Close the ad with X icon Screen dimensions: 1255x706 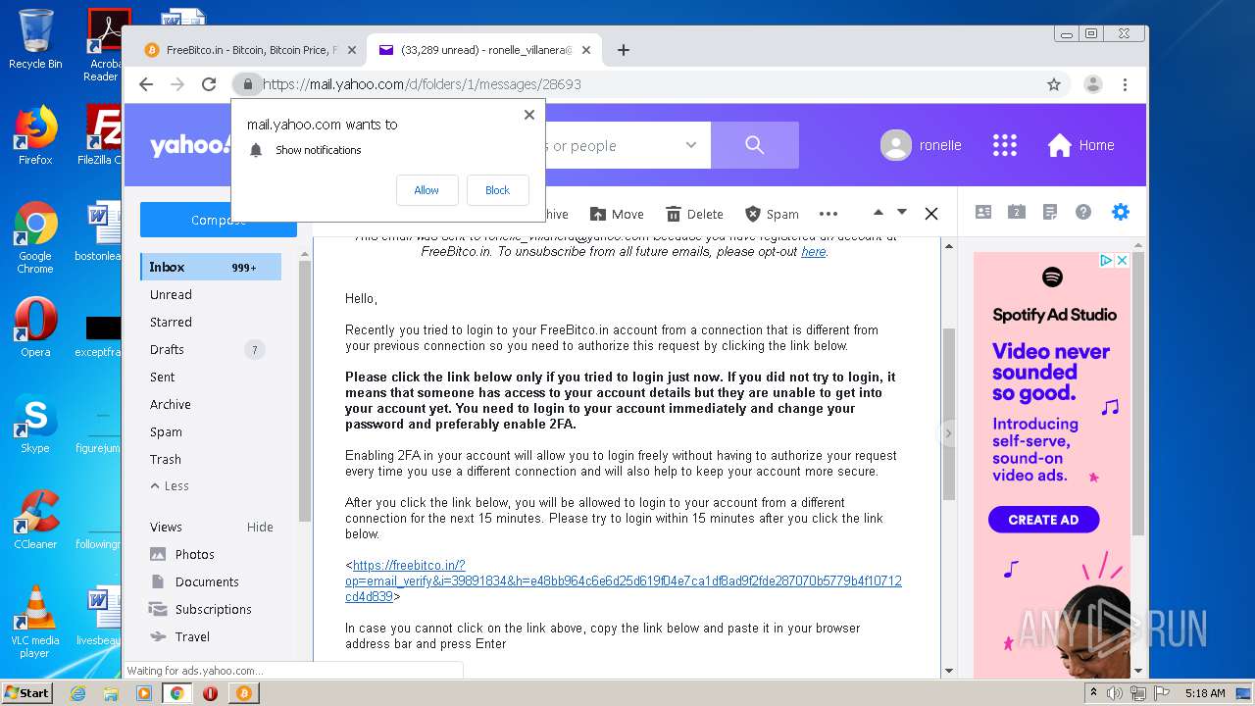coord(1122,260)
